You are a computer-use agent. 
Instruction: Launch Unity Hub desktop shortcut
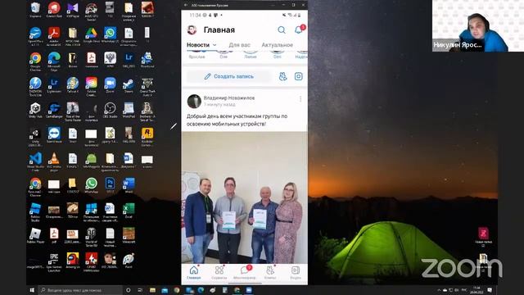click(35, 110)
